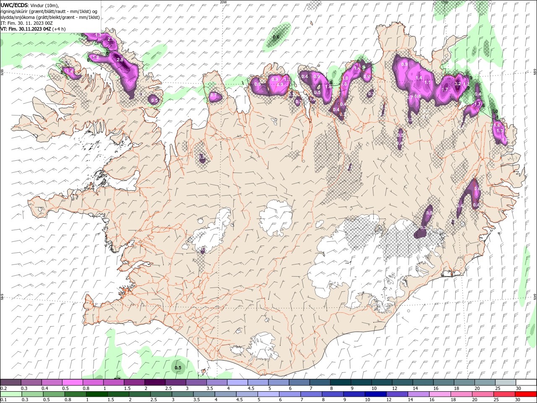Click the '0.2' label starting snow legend row

3,388
